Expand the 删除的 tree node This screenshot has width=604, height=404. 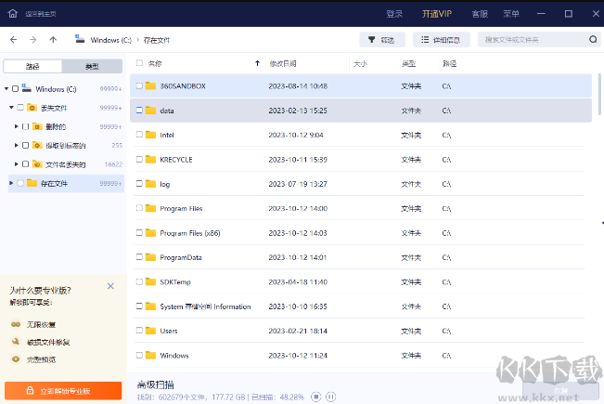point(17,126)
